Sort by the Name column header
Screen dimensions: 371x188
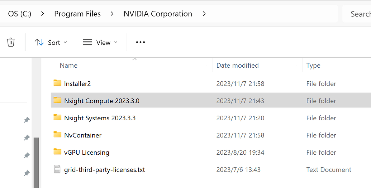(68, 66)
